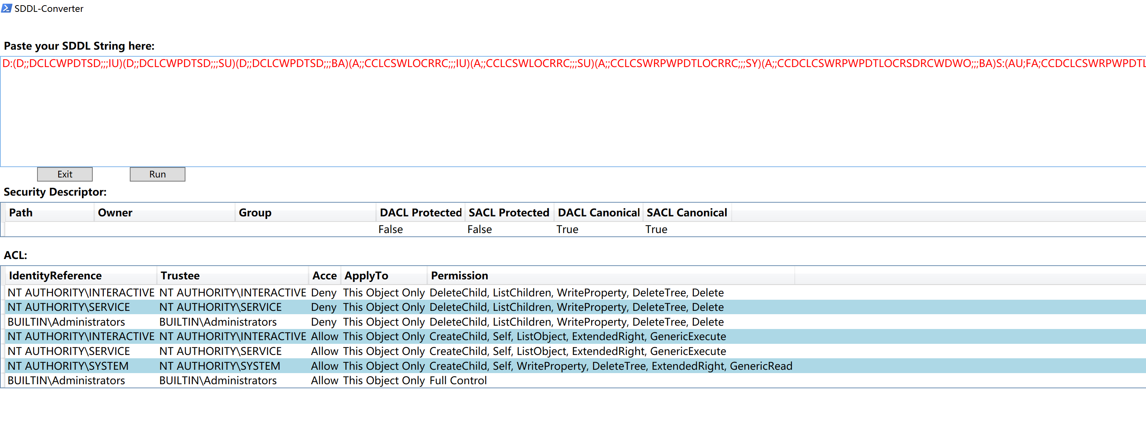This screenshot has height=432, width=1146.
Task: Select the first INTERACTIVE Deny ACL row
Action: coord(356,293)
